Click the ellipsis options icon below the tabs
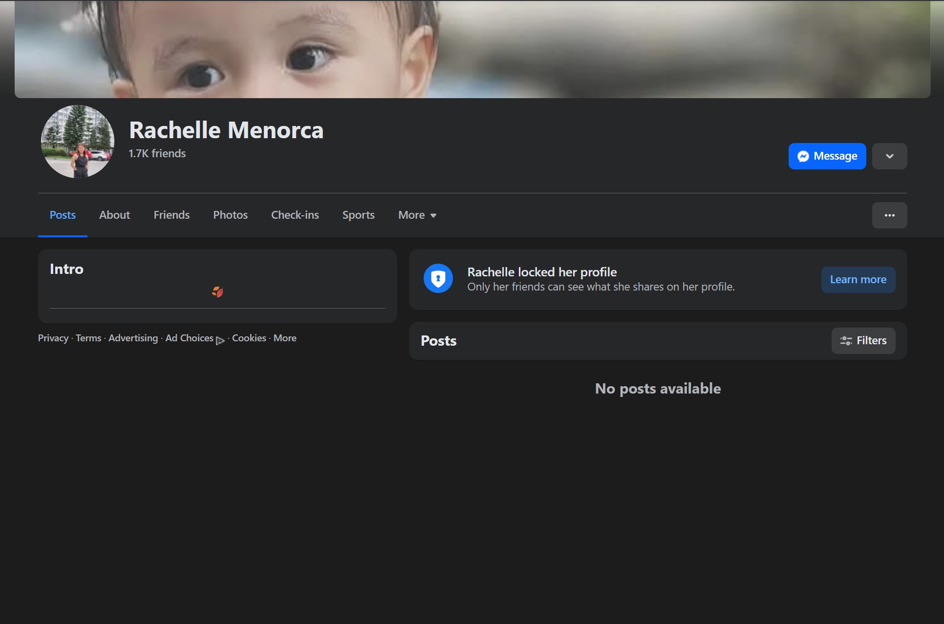The height and width of the screenshot is (624, 944). [x=889, y=215]
